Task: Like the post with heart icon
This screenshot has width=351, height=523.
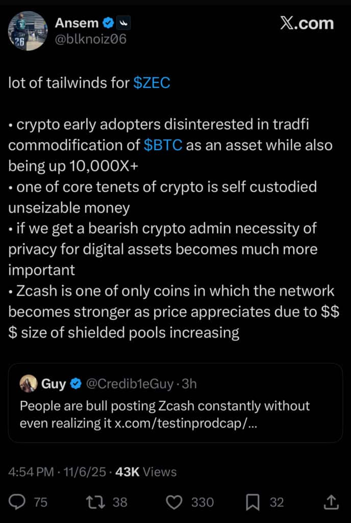Action: [x=174, y=502]
